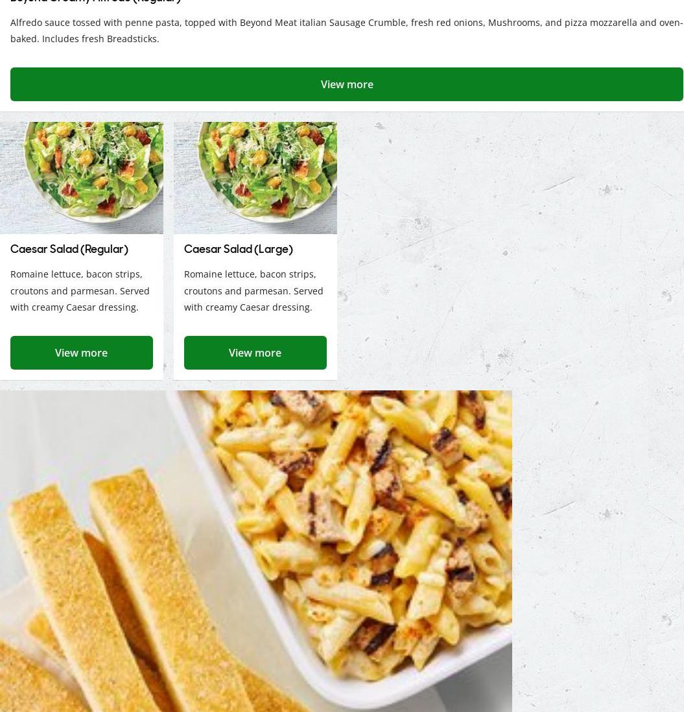This screenshot has height=712, width=684.
Task: Select the Caesar Salad (Regular) photo
Action: [82, 178]
